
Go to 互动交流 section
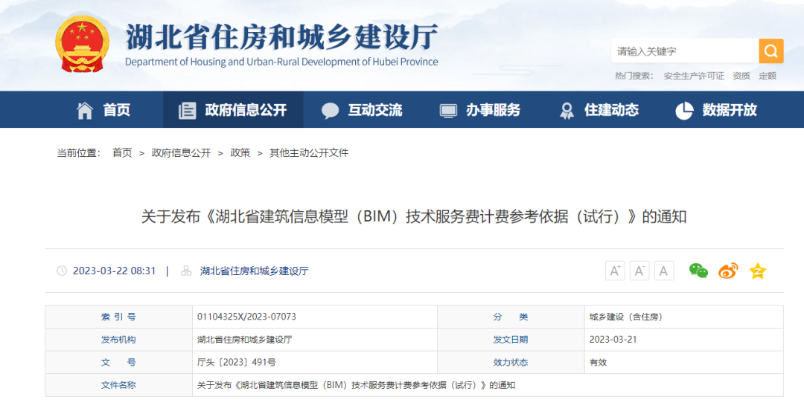362,110
